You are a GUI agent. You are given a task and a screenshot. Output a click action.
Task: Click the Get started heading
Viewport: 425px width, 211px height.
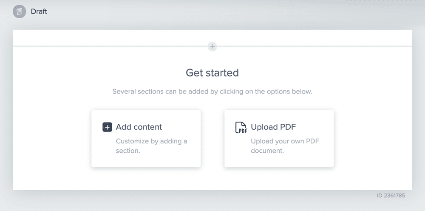tap(212, 73)
